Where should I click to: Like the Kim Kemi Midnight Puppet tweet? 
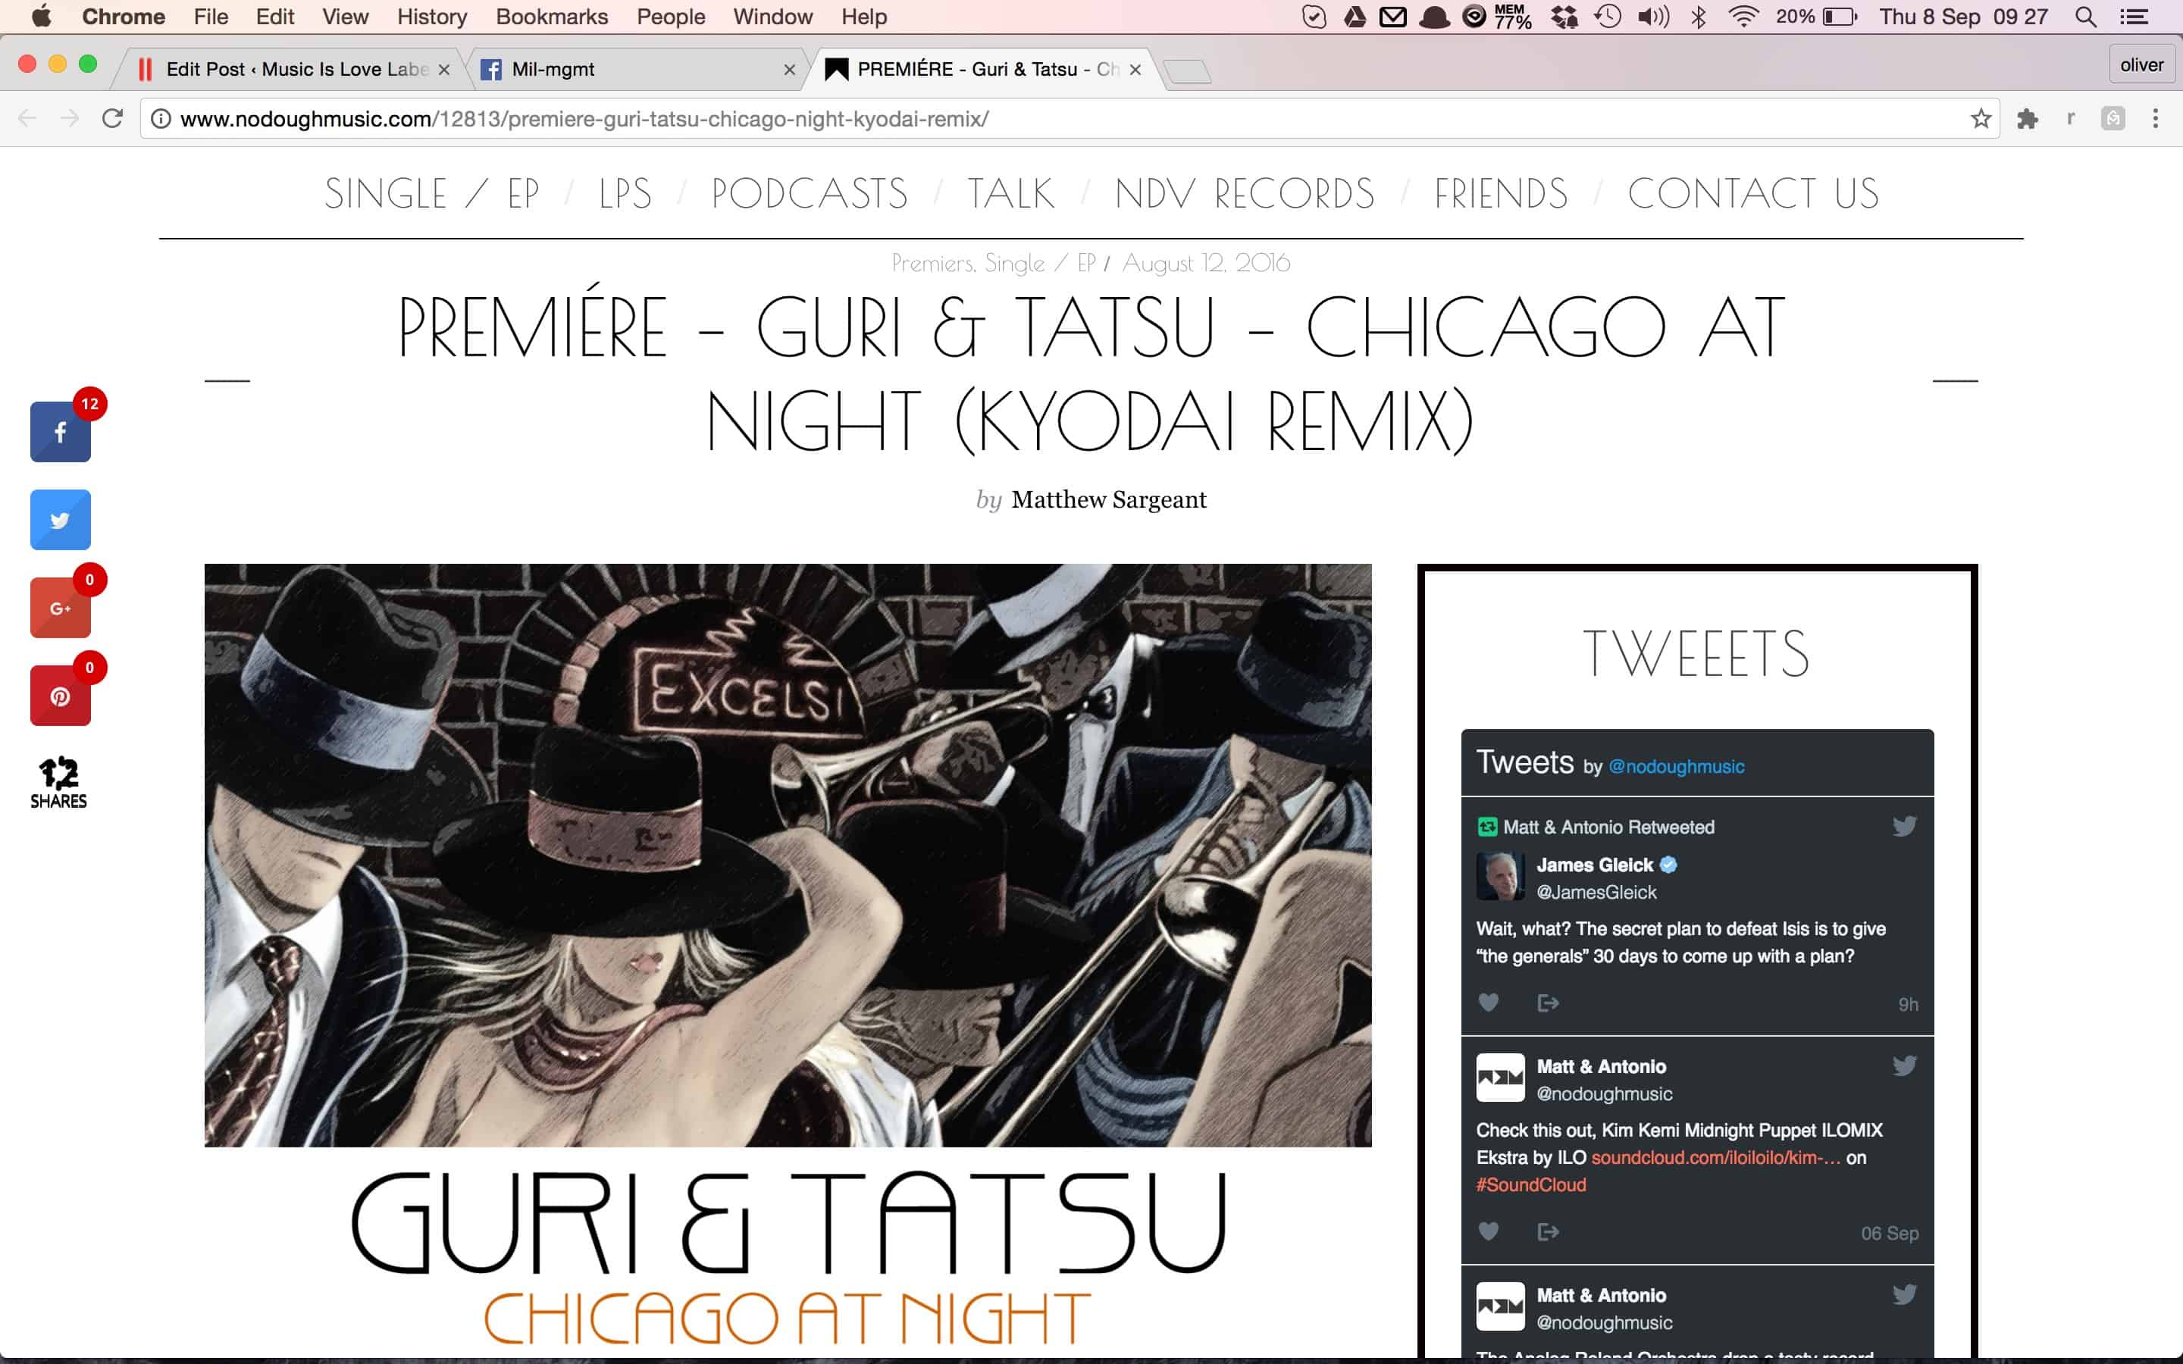point(1489,1231)
